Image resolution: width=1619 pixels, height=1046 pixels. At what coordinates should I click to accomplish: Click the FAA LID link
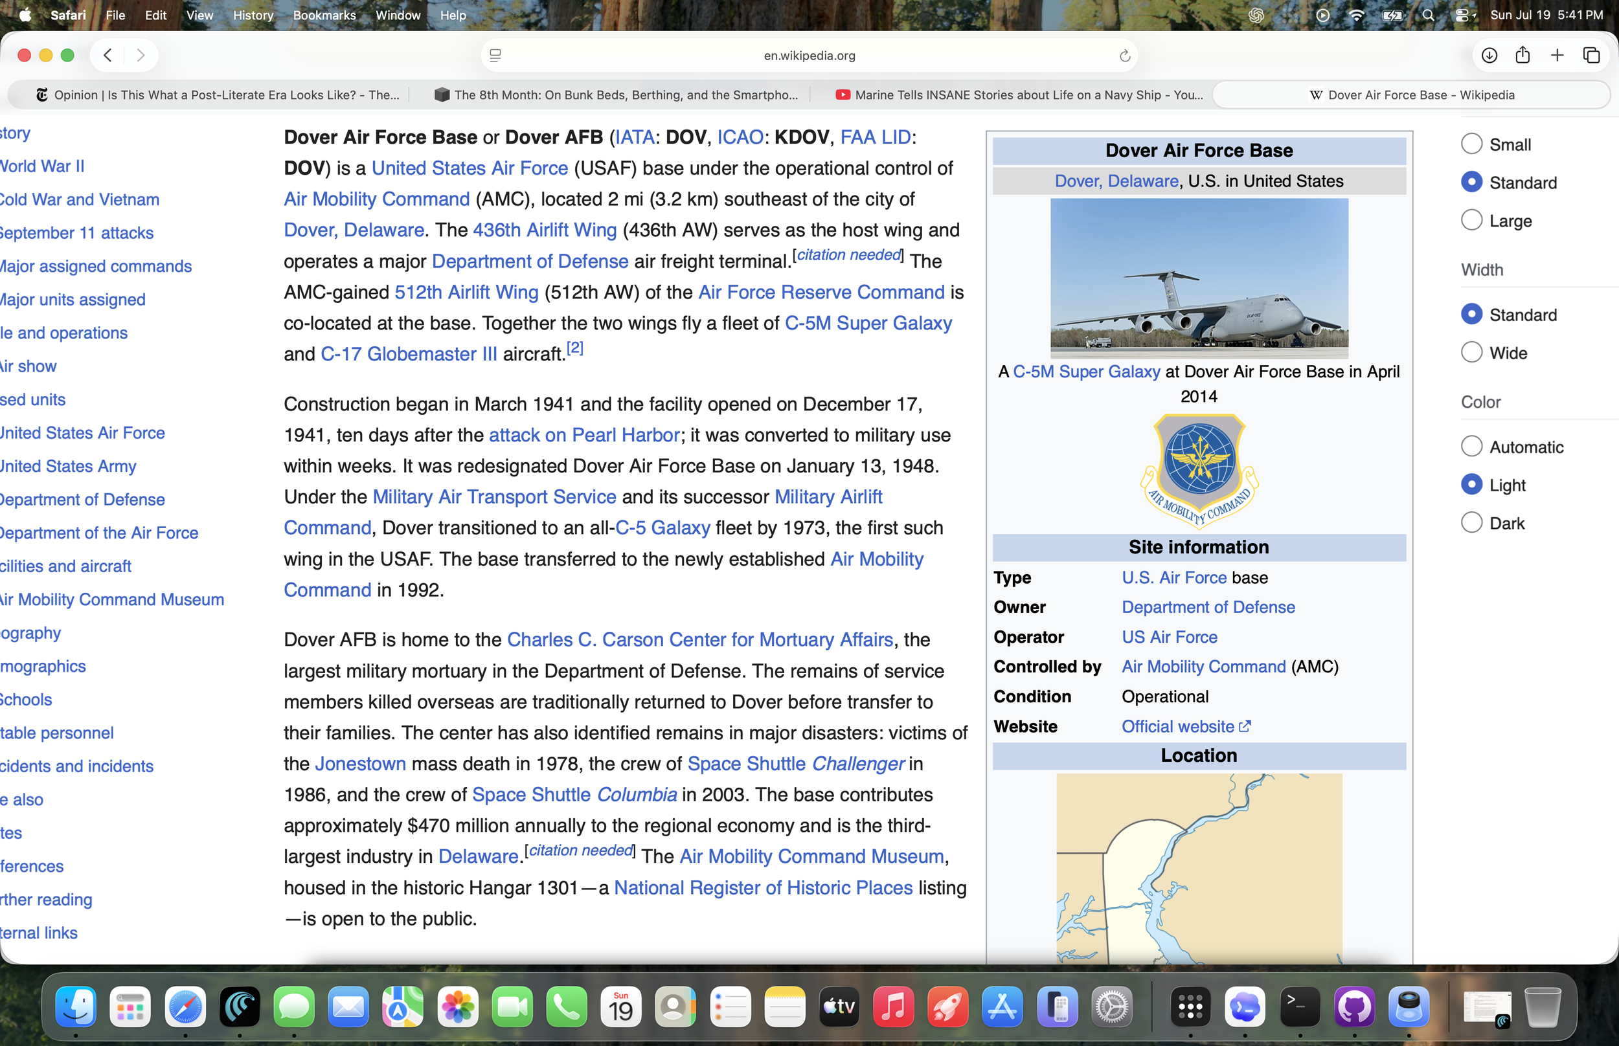click(x=875, y=137)
